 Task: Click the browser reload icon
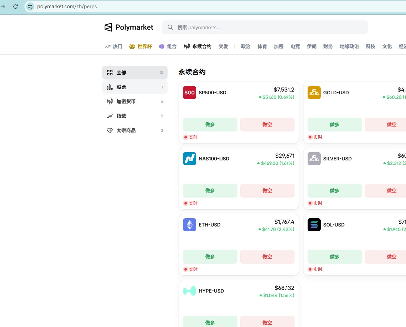tap(15, 7)
